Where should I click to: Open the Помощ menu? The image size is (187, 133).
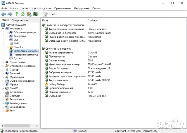(x=97, y=8)
